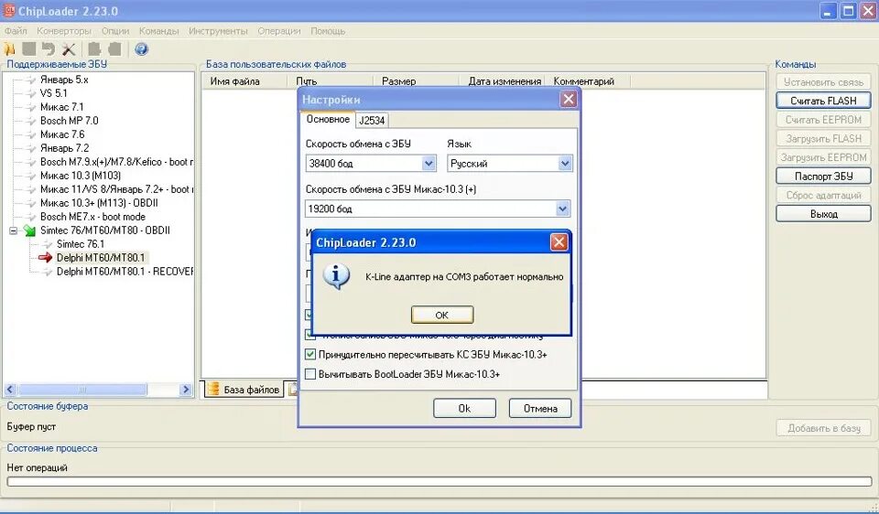Image resolution: width=879 pixels, height=514 pixels.
Task: Switch to the J2534 settings tab
Action: (x=372, y=120)
